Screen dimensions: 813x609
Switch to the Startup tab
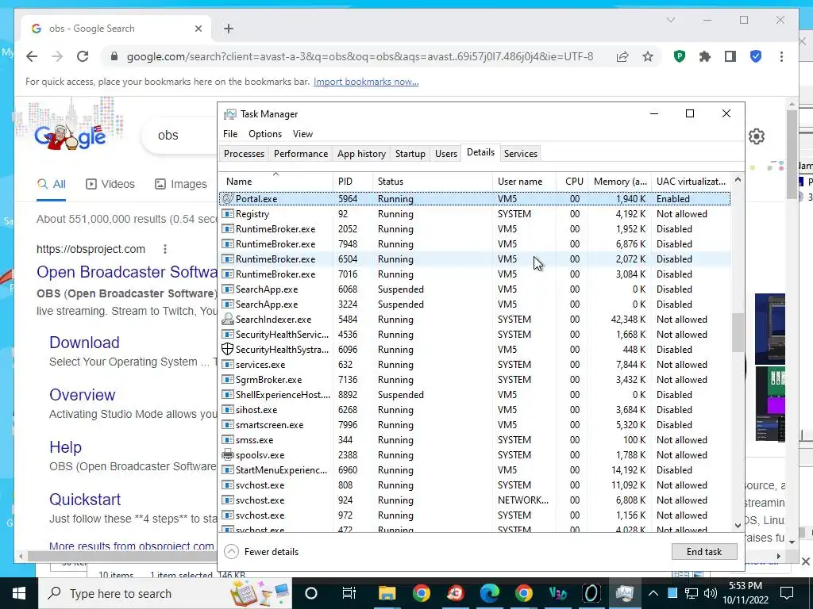410,154
